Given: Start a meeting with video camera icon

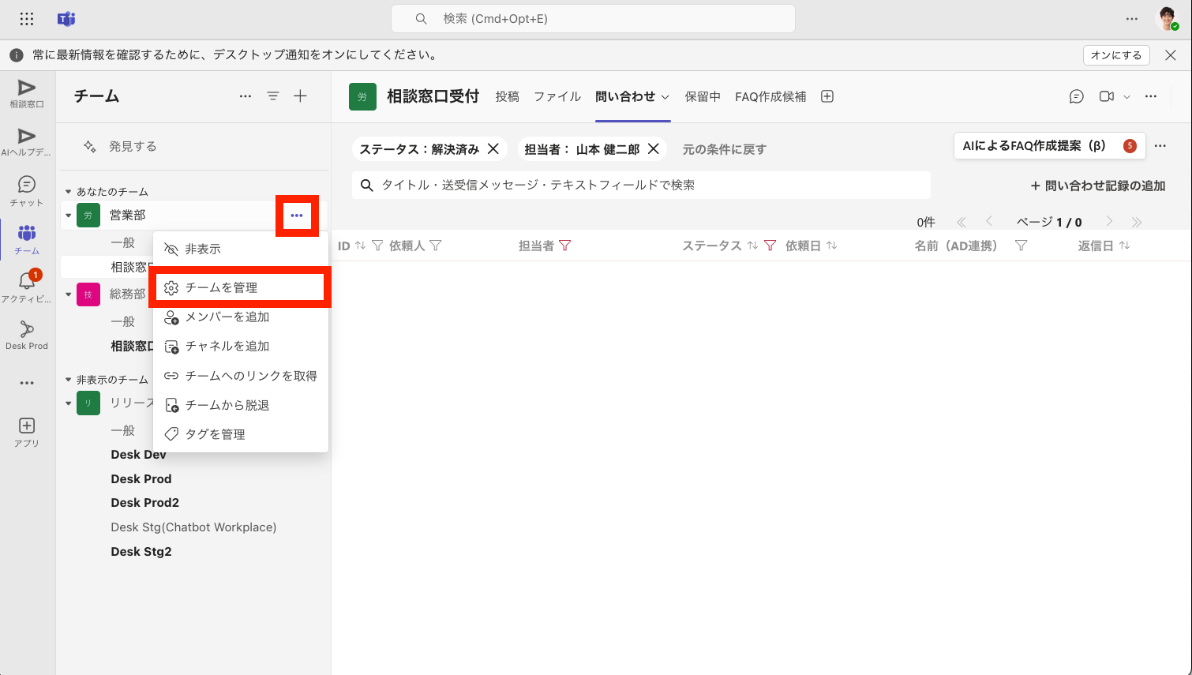Looking at the screenshot, I should 1107,96.
